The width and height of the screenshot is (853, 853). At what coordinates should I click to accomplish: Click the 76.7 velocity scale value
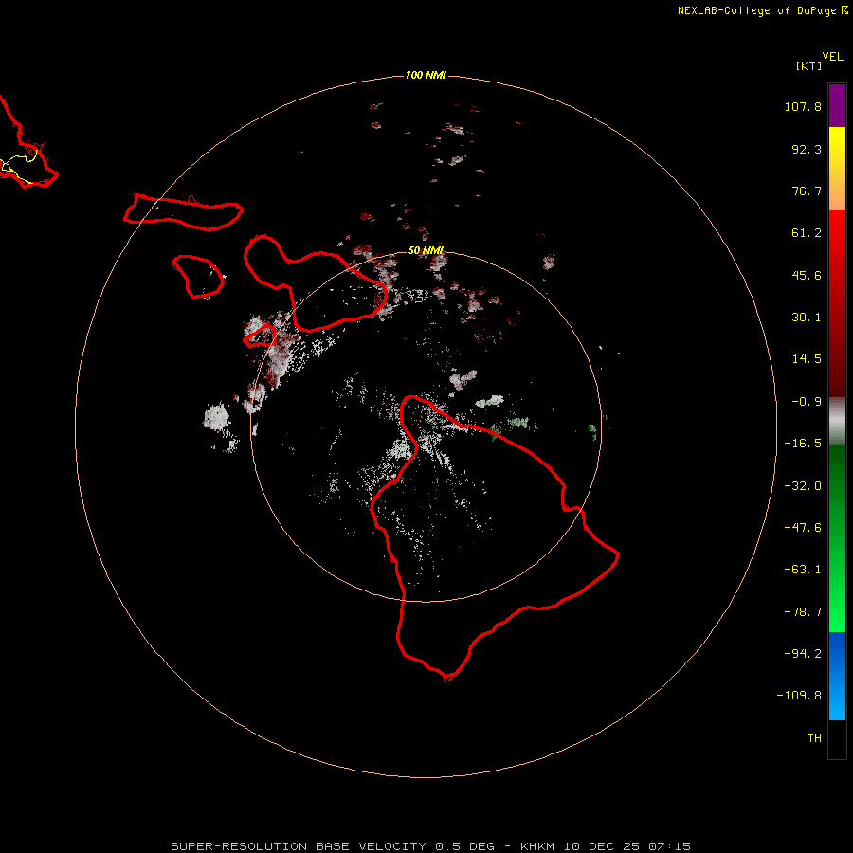[807, 191]
